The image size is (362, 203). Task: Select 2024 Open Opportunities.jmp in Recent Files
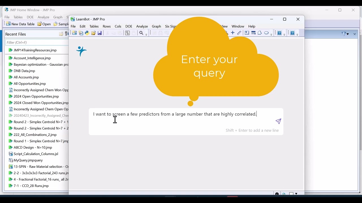click(x=36, y=96)
